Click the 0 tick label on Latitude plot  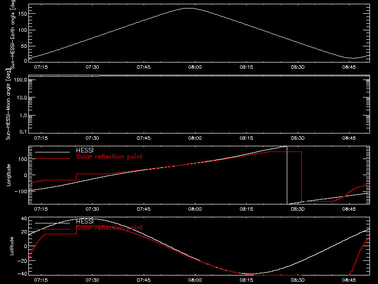coord(26,246)
